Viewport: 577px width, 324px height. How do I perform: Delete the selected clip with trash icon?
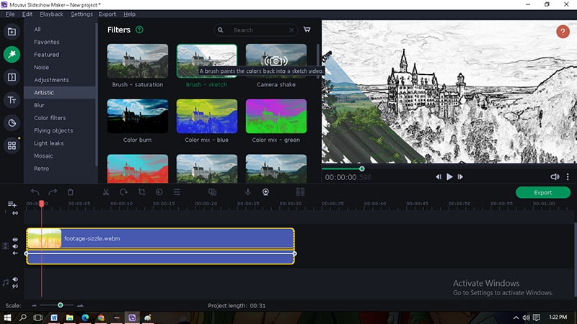click(x=70, y=192)
